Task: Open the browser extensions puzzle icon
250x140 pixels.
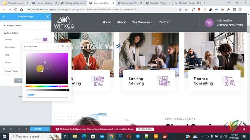Action: coord(228,9)
